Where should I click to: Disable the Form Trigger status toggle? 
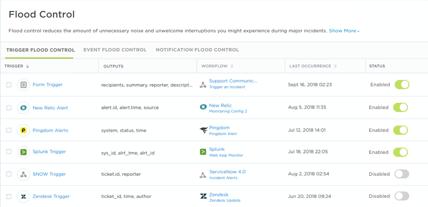tap(402, 85)
